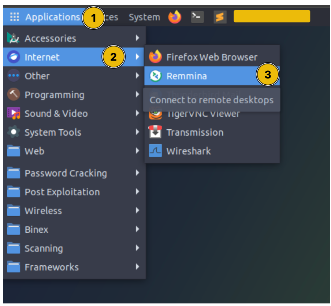Expand the Frameworks submenu arrow

click(x=137, y=267)
